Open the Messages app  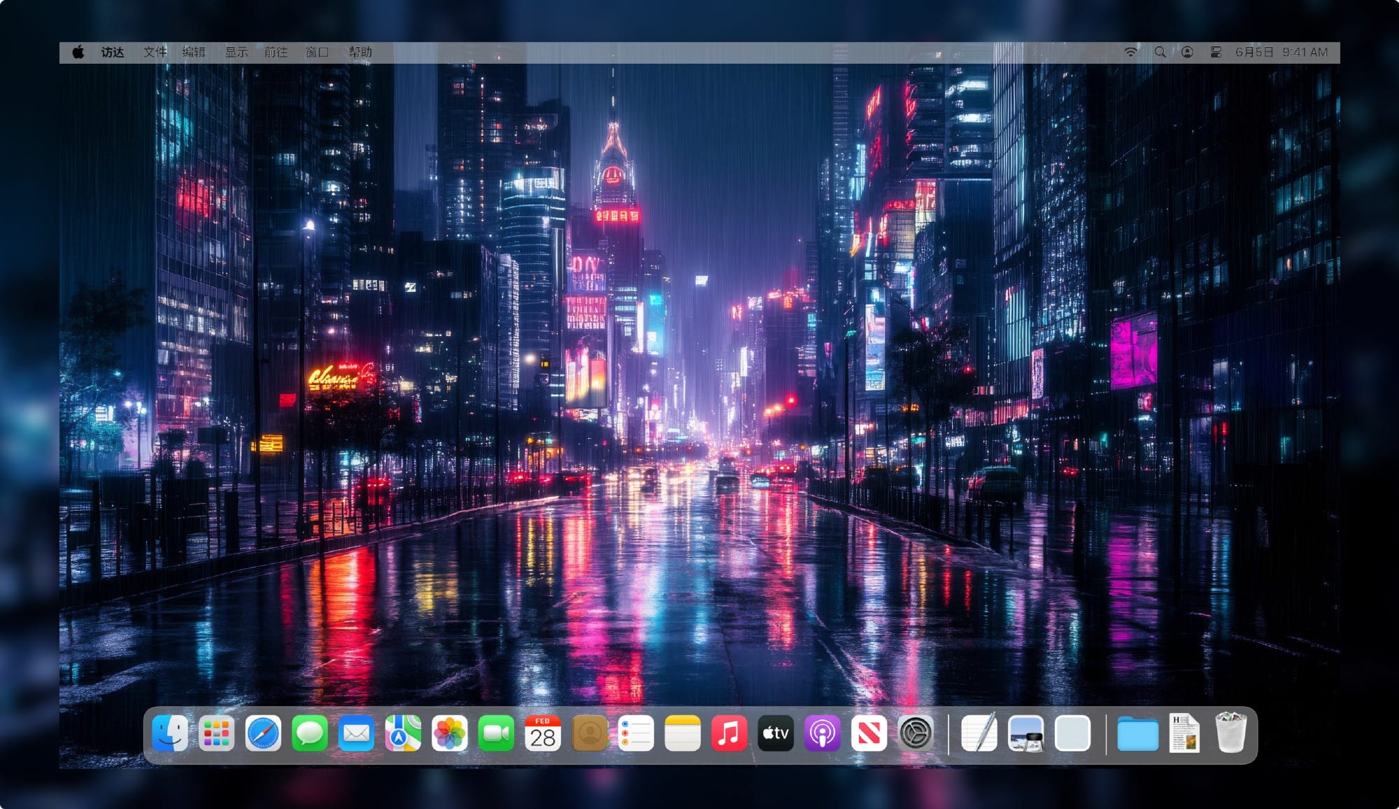[x=311, y=735]
